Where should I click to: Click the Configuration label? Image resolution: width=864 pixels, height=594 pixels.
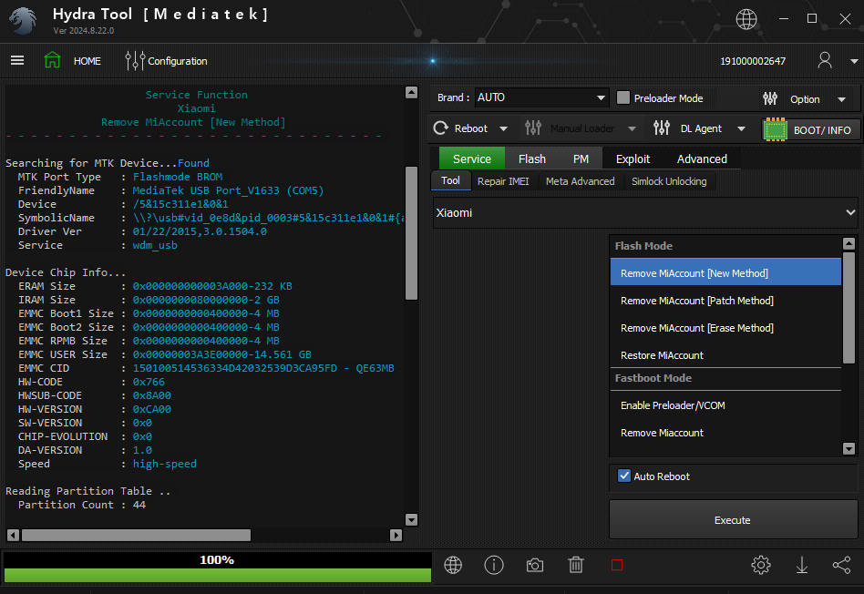(x=178, y=61)
